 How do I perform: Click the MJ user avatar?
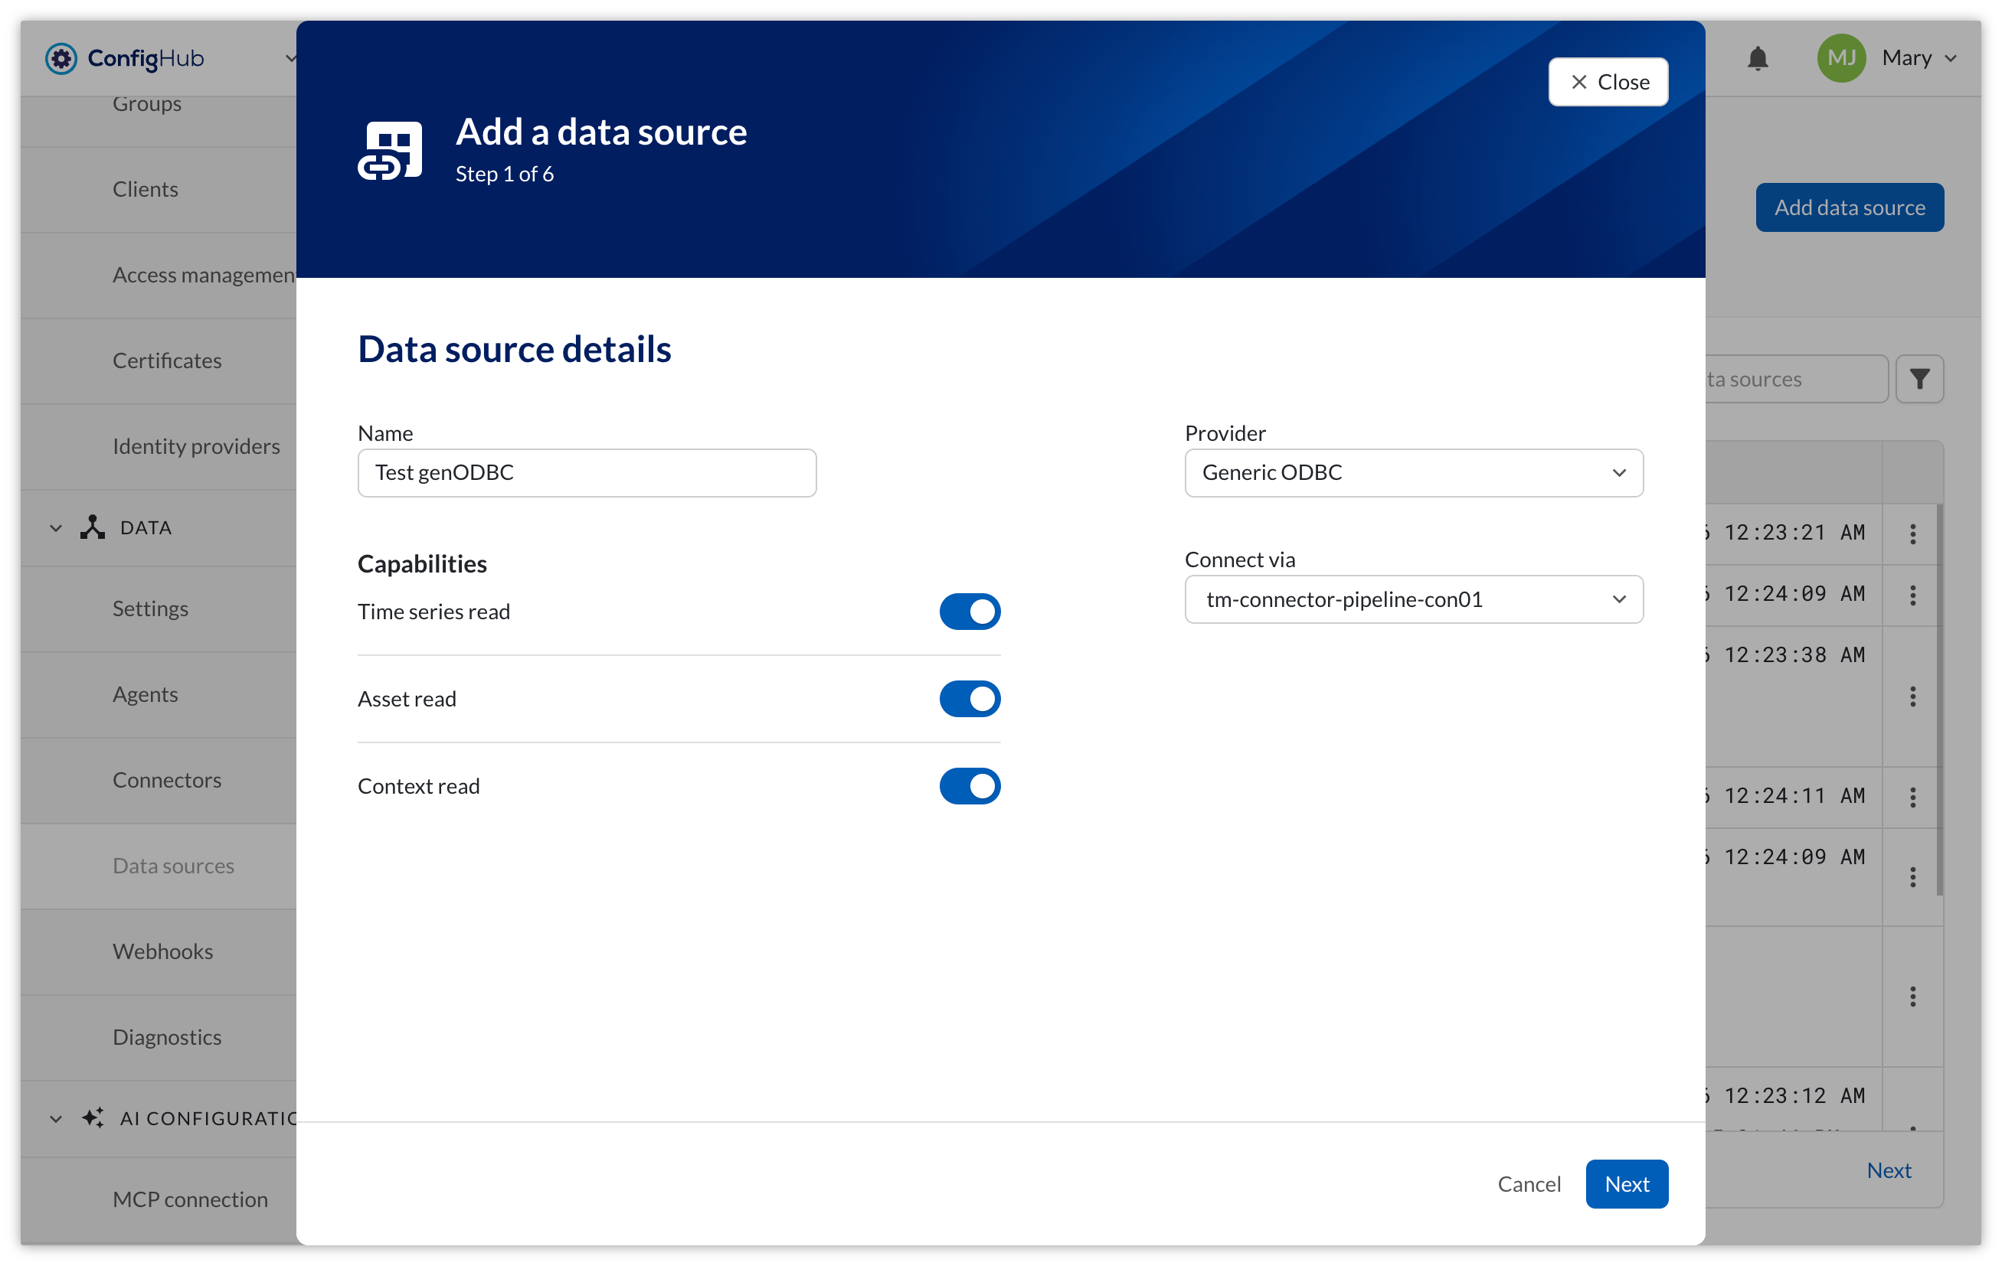[1840, 58]
